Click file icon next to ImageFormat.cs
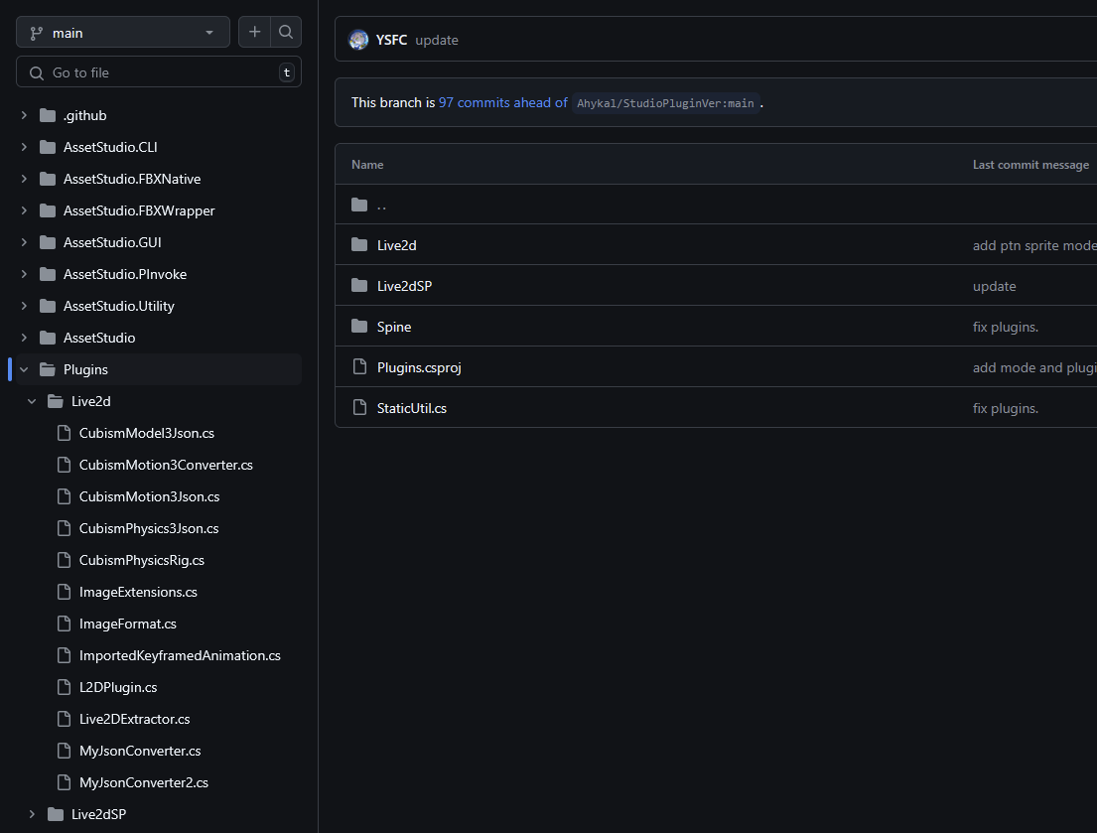This screenshot has width=1097, height=833. 64,624
